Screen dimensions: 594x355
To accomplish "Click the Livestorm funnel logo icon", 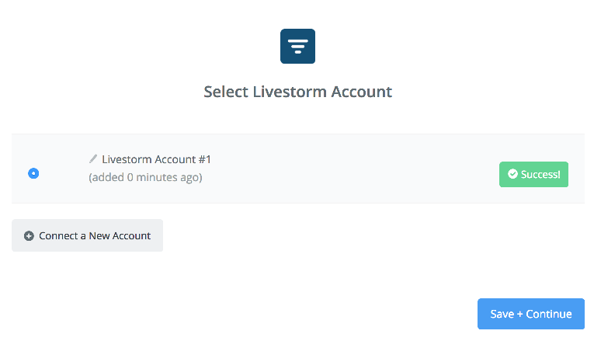I will (x=297, y=47).
